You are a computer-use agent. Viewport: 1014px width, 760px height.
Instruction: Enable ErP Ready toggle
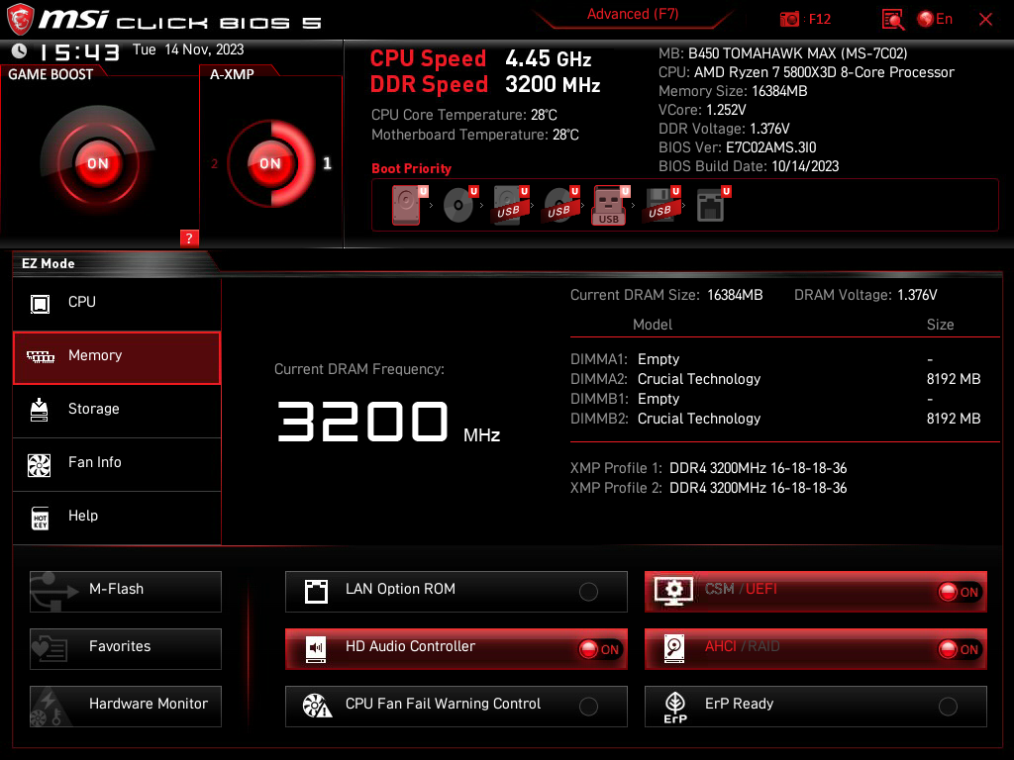click(948, 707)
